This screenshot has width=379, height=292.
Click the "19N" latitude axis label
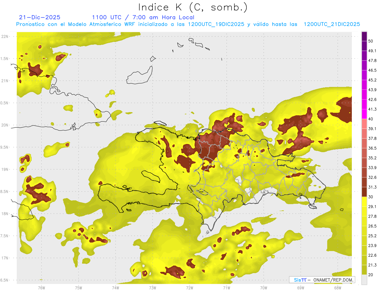tap(5, 169)
